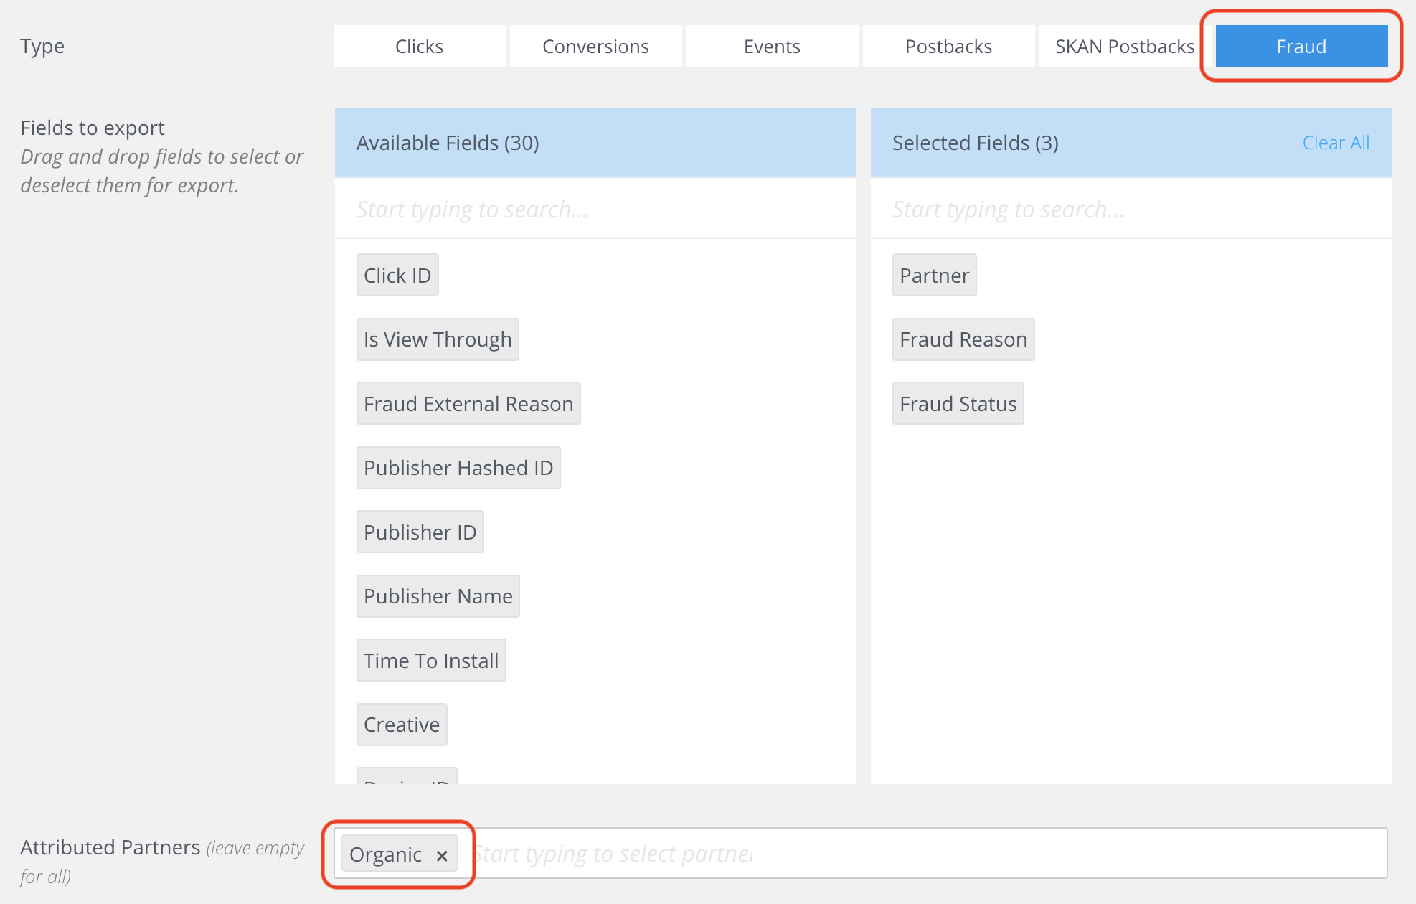
Task: Open the Postbacks type tab
Action: coord(948,47)
